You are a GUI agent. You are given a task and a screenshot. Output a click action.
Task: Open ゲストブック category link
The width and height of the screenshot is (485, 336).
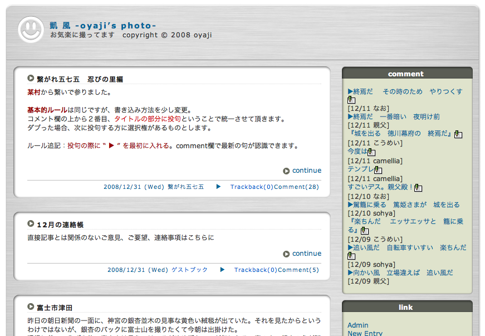(190, 270)
